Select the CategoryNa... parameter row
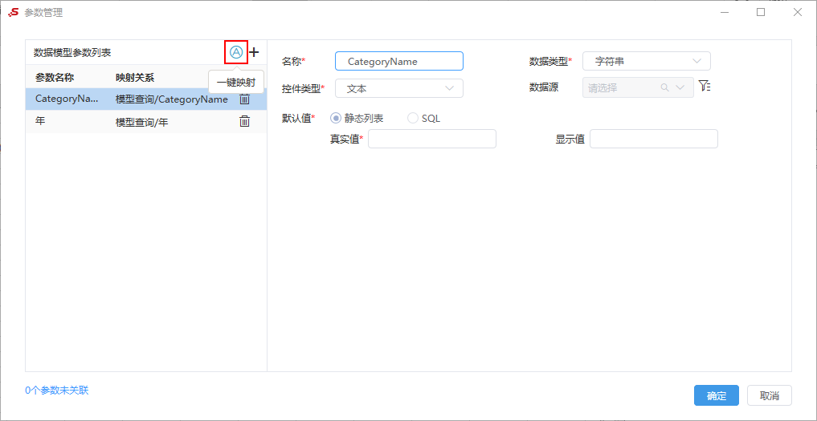 [146, 99]
